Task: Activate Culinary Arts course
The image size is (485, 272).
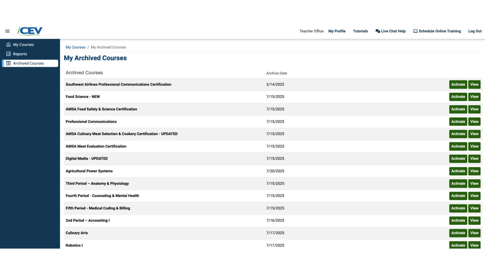Action: 458,233
